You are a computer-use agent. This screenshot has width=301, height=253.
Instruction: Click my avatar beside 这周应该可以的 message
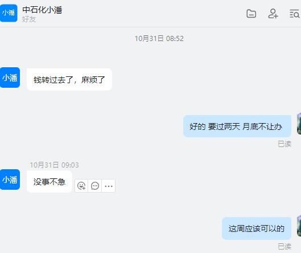click(299, 226)
